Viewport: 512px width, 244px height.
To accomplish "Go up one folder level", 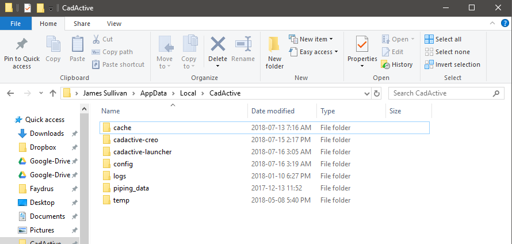I will tap(53, 93).
